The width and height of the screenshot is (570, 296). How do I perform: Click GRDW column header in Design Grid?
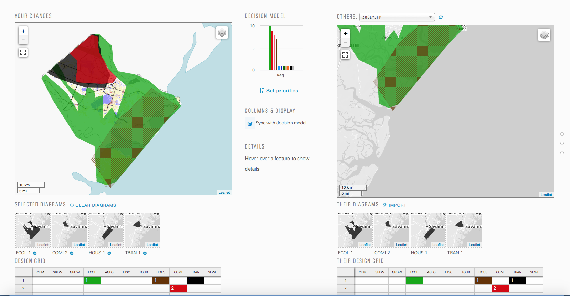(x=75, y=272)
